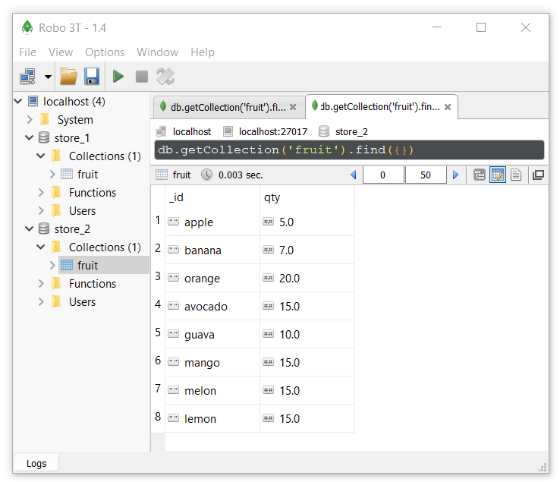This screenshot has height=482, width=560.
Task: Save the current script with the floppy-disk icon
Action: (92, 77)
